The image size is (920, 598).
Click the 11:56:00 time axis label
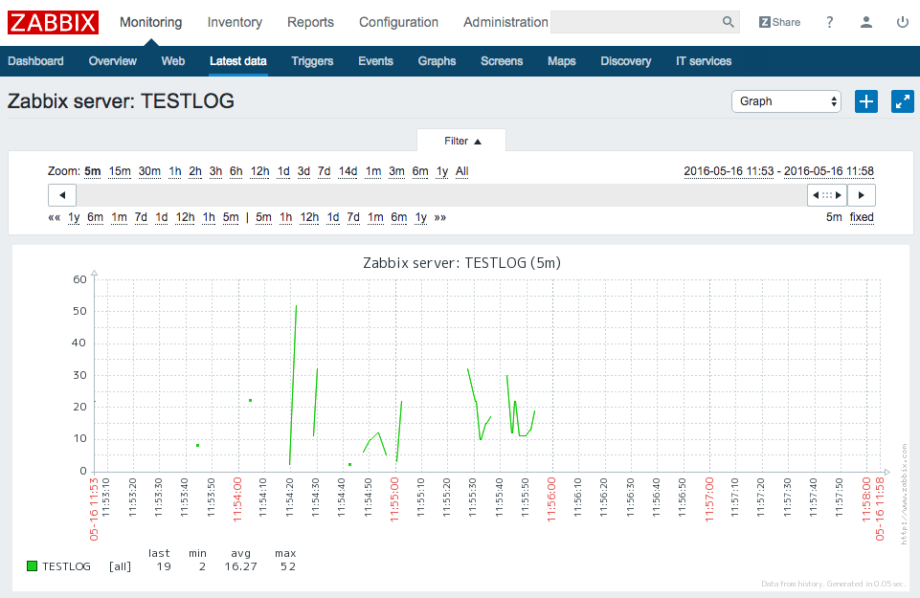coord(551,498)
